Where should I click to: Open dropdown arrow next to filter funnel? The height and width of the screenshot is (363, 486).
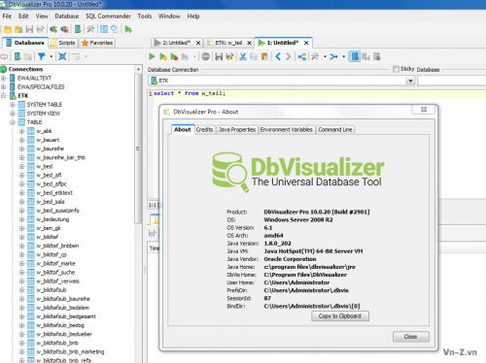(52, 56)
